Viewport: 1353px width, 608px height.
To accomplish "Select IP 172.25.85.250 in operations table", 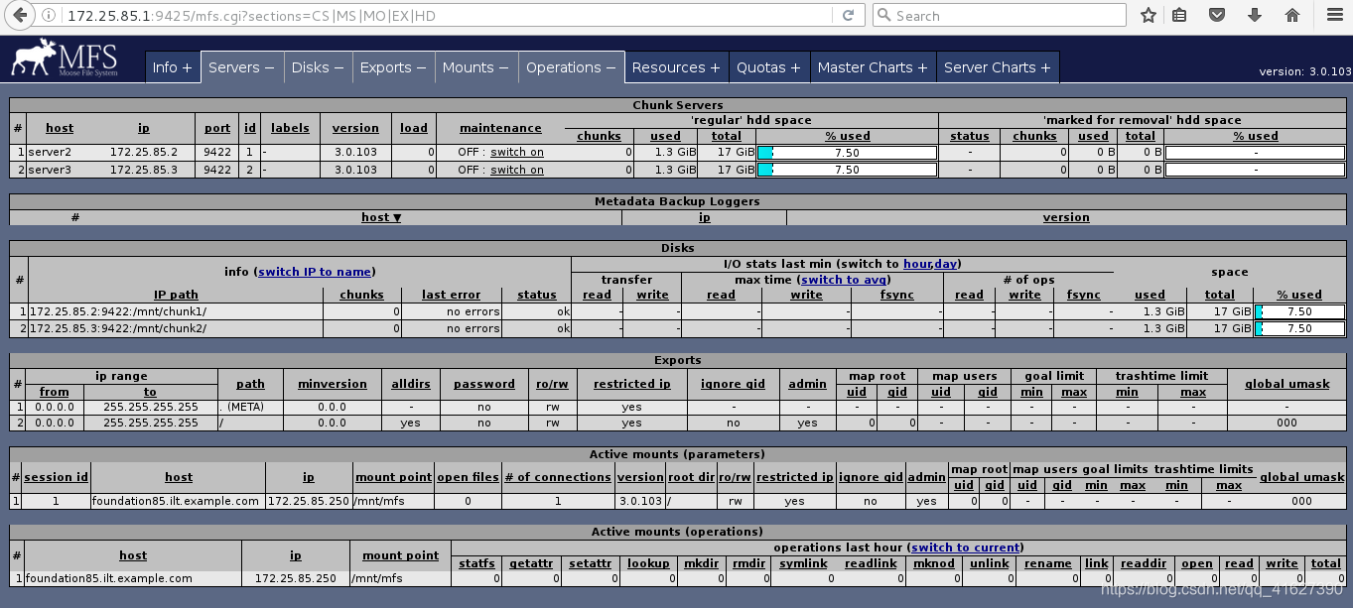I will (x=296, y=578).
